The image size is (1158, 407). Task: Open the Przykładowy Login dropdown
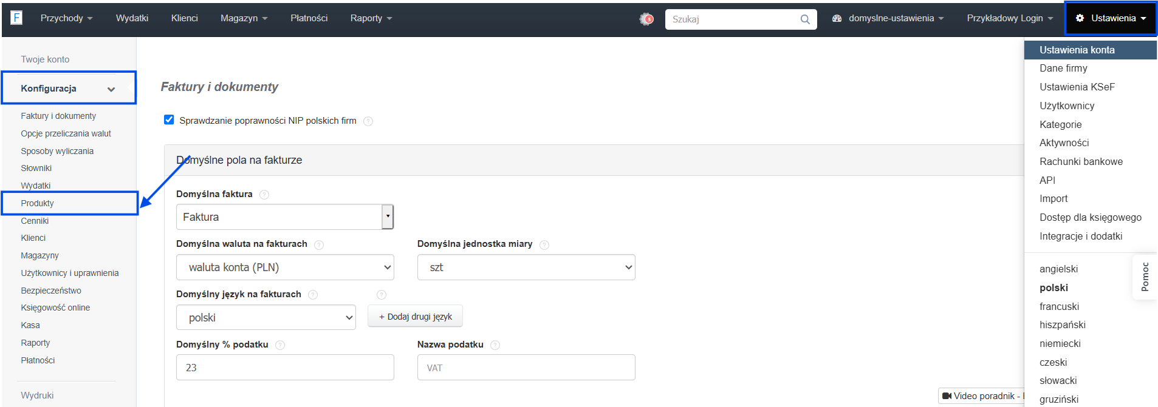pos(1010,18)
